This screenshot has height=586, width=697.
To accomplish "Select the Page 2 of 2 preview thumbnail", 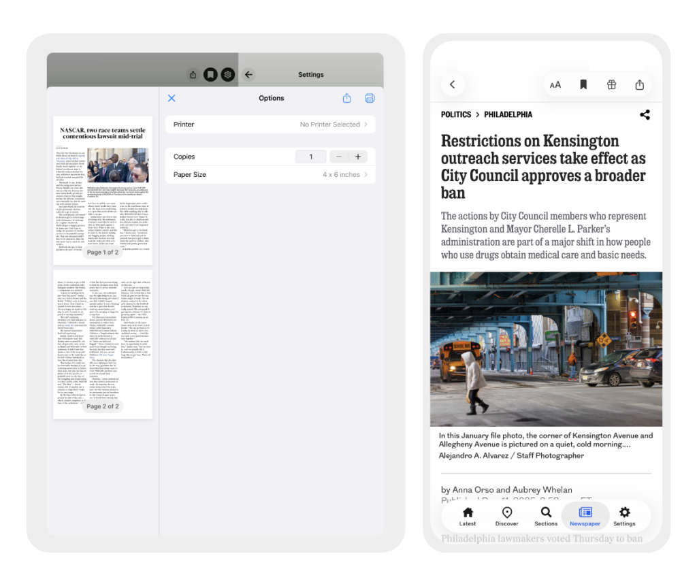I will pyautogui.click(x=103, y=344).
